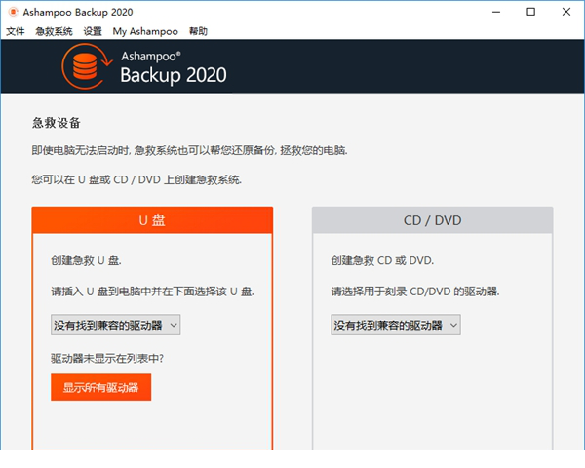
Task: Open the My Ashampoo menu
Action: click(145, 31)
